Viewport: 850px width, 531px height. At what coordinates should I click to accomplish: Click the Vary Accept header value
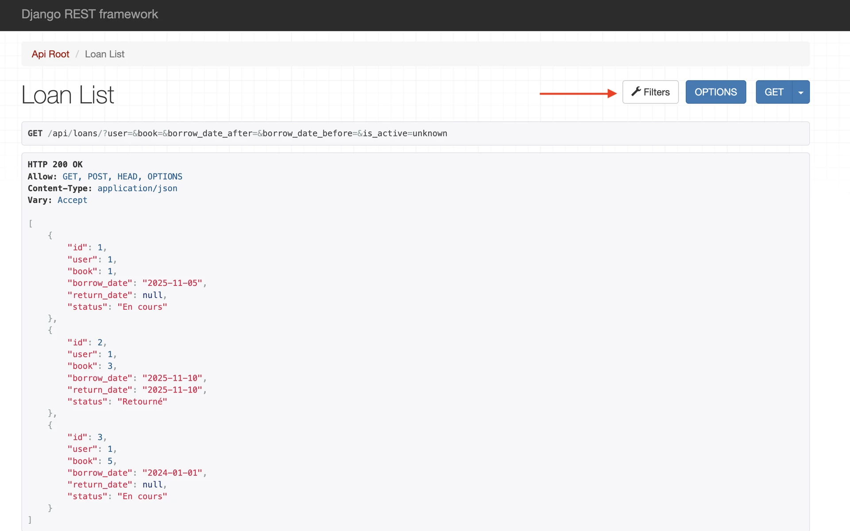[x=72, y=200]
